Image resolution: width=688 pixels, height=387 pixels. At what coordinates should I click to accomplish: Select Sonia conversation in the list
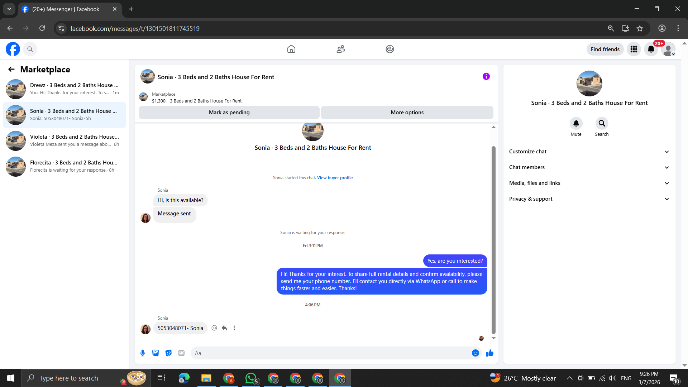tap(64, 115)
